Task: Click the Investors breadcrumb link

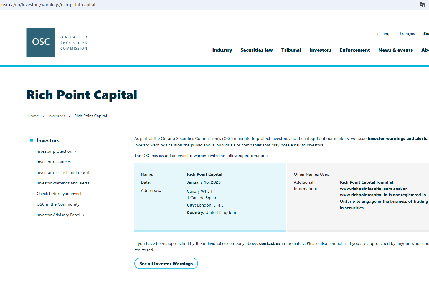Action: tap(57, 116)
